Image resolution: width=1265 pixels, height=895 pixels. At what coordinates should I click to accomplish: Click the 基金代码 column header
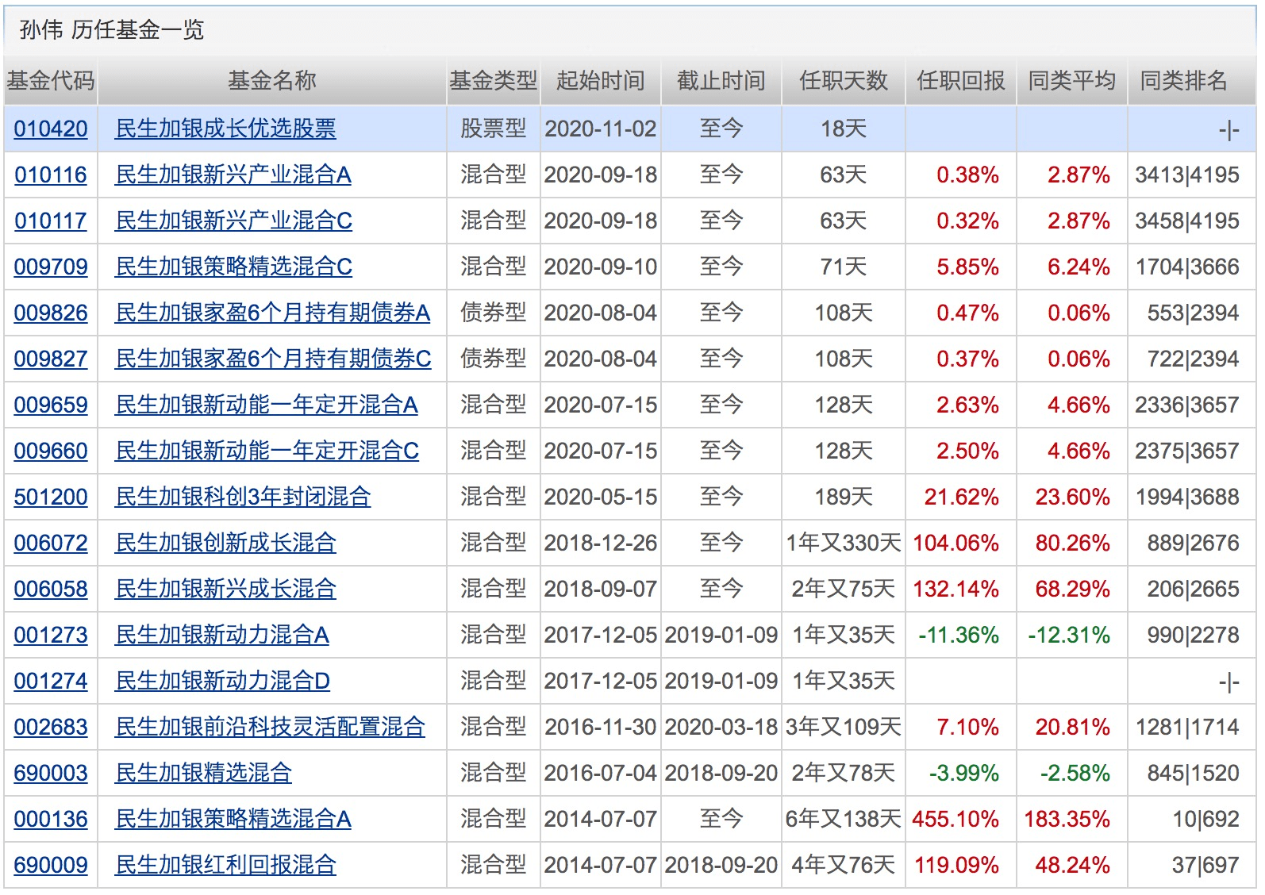coord(50,80)
